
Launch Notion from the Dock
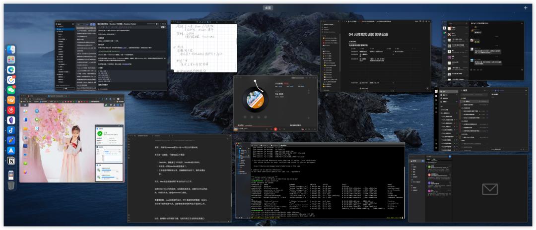pos(11,161)
